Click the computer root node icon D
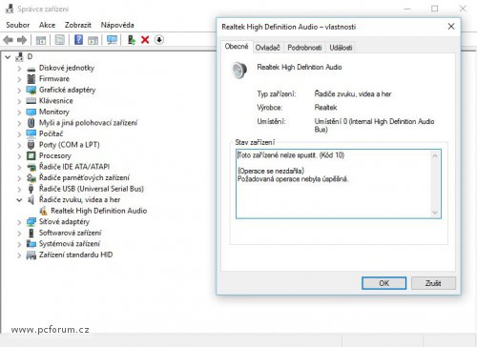This screenshot has height=347, width=477. click(x=20, y=57)
